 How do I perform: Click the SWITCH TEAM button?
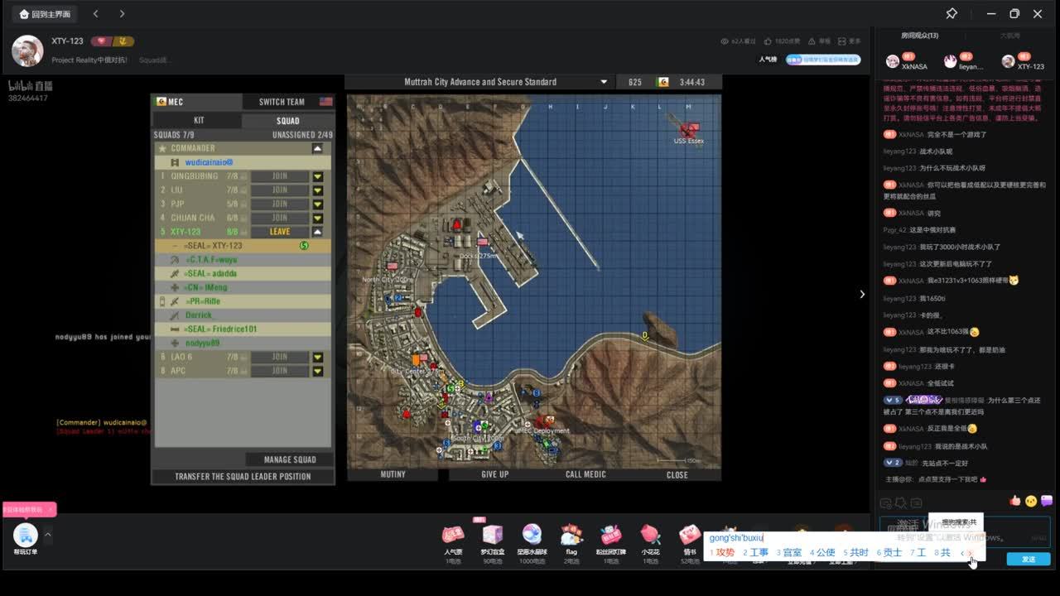click(x=288, y=102)
